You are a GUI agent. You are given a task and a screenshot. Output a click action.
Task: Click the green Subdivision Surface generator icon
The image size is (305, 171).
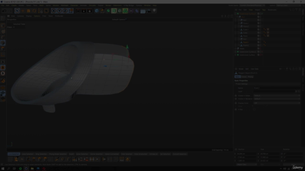(108, 11)
